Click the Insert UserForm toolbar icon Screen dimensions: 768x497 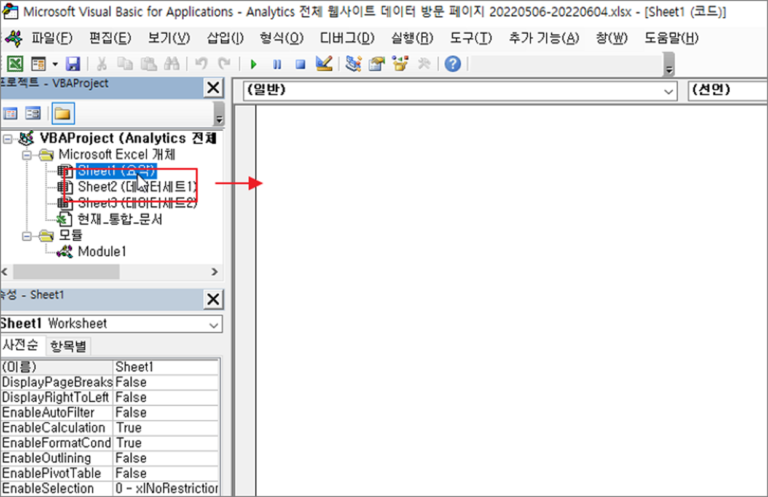point(37,64)
